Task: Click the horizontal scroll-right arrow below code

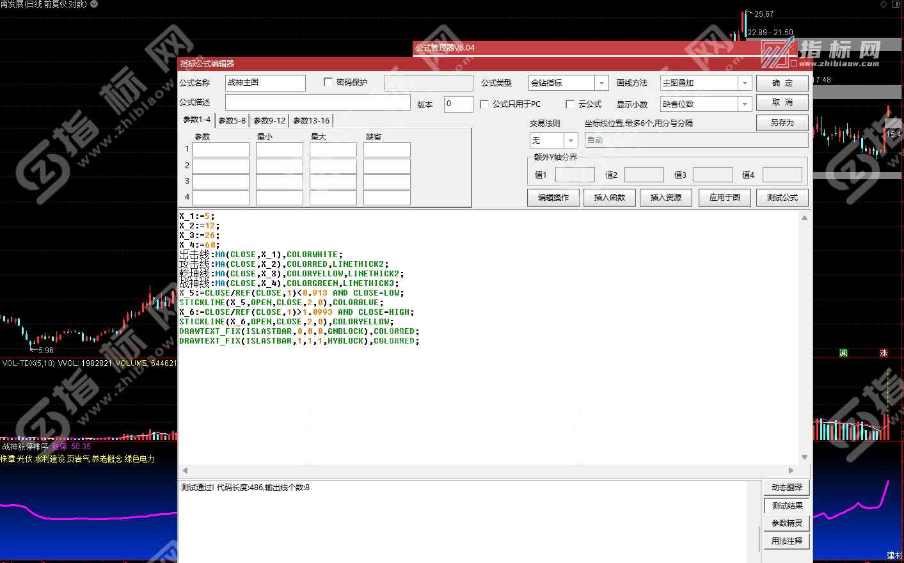Action: (791, 470)
